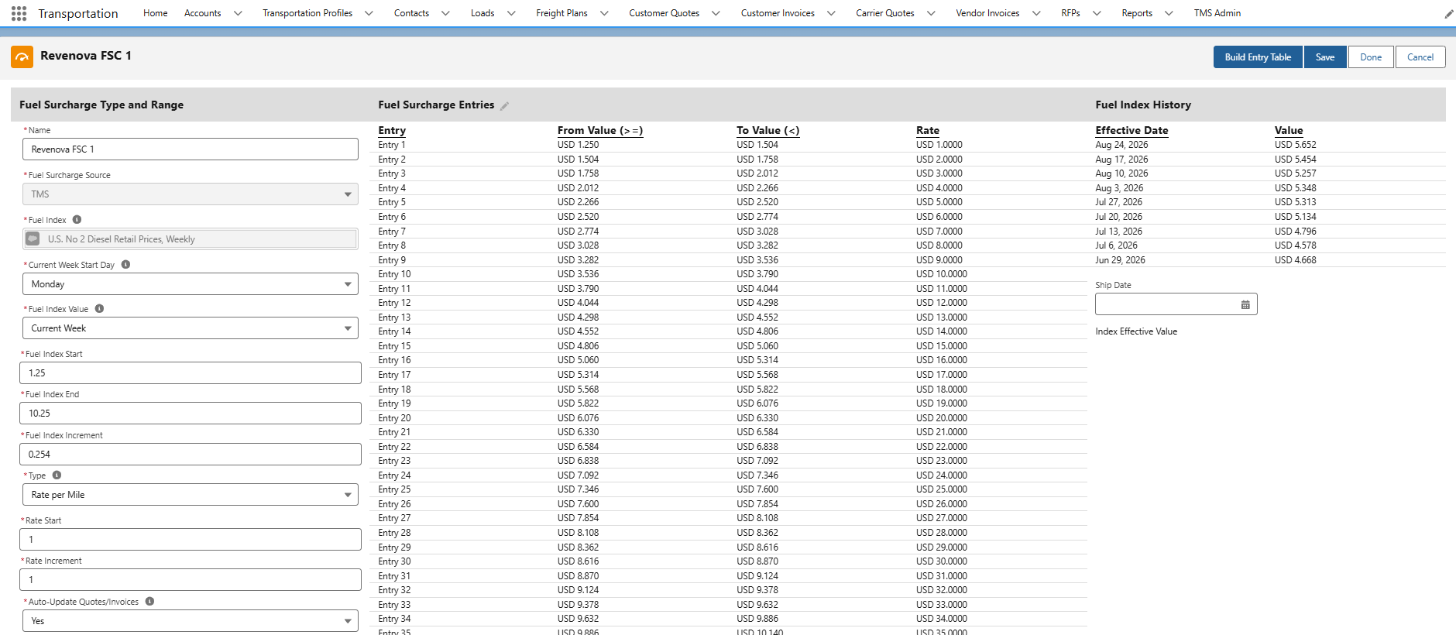1456x635 pixels.
Task: Click the Rate Increment field
Action: (191, 580)
